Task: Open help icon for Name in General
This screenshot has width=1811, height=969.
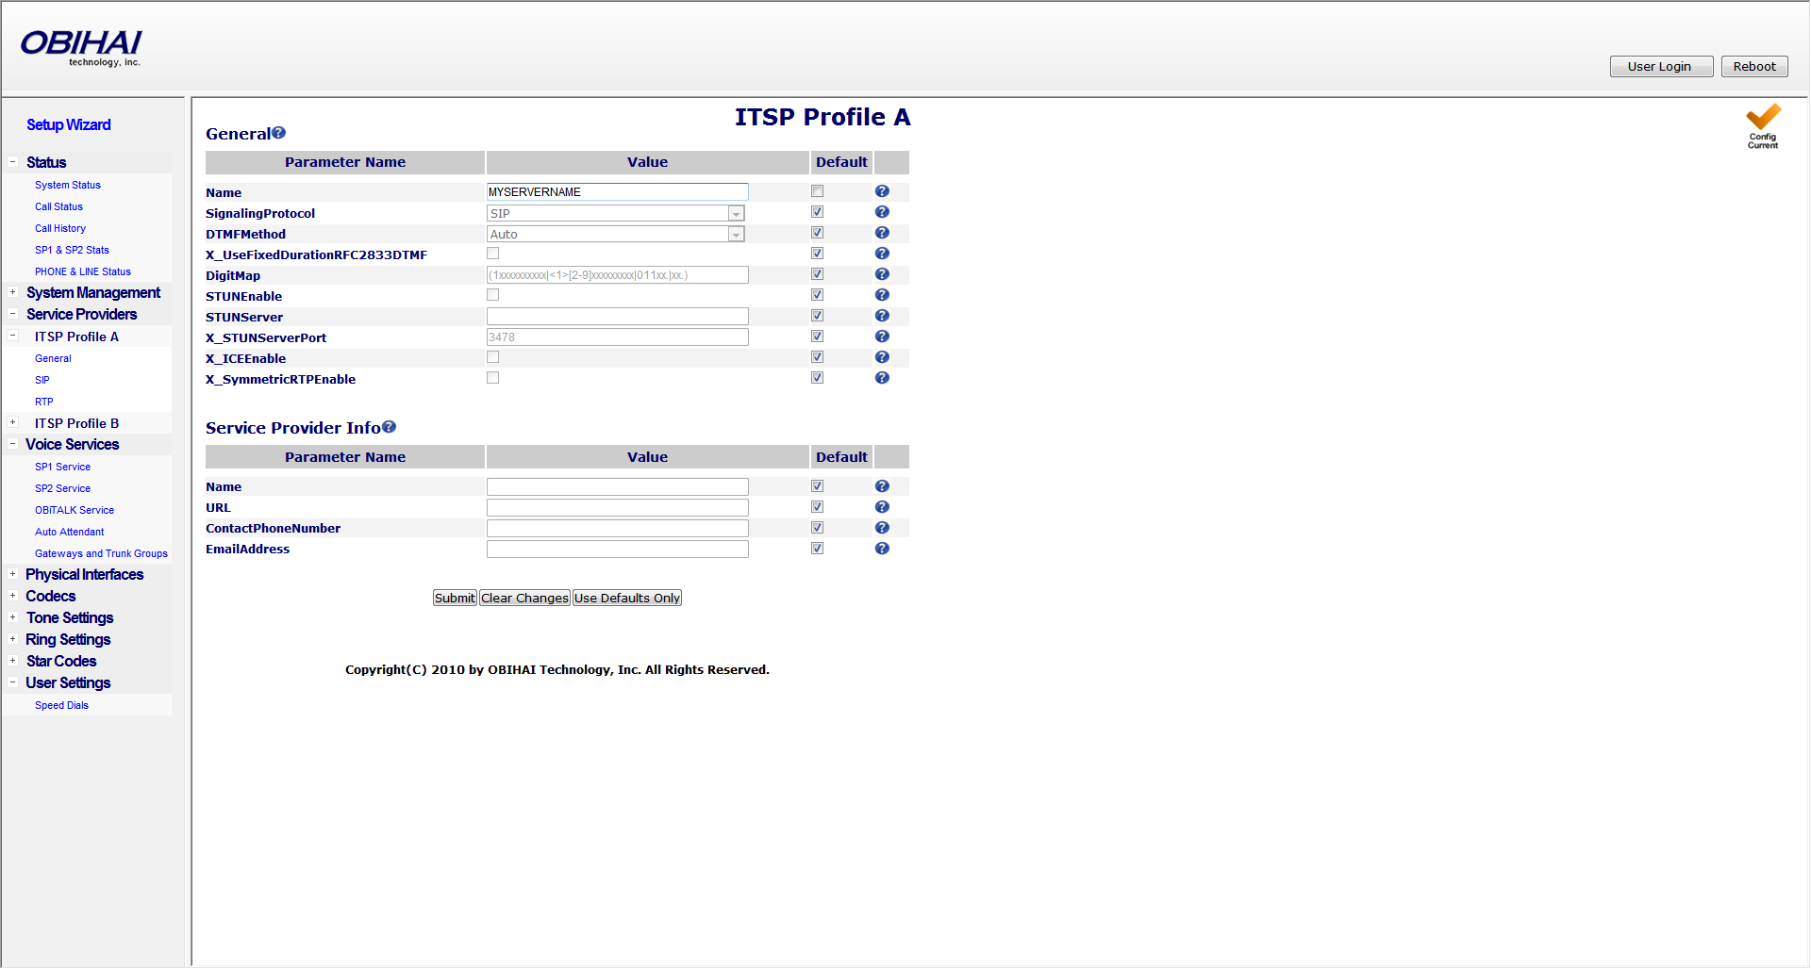Action: click(882, 191)
